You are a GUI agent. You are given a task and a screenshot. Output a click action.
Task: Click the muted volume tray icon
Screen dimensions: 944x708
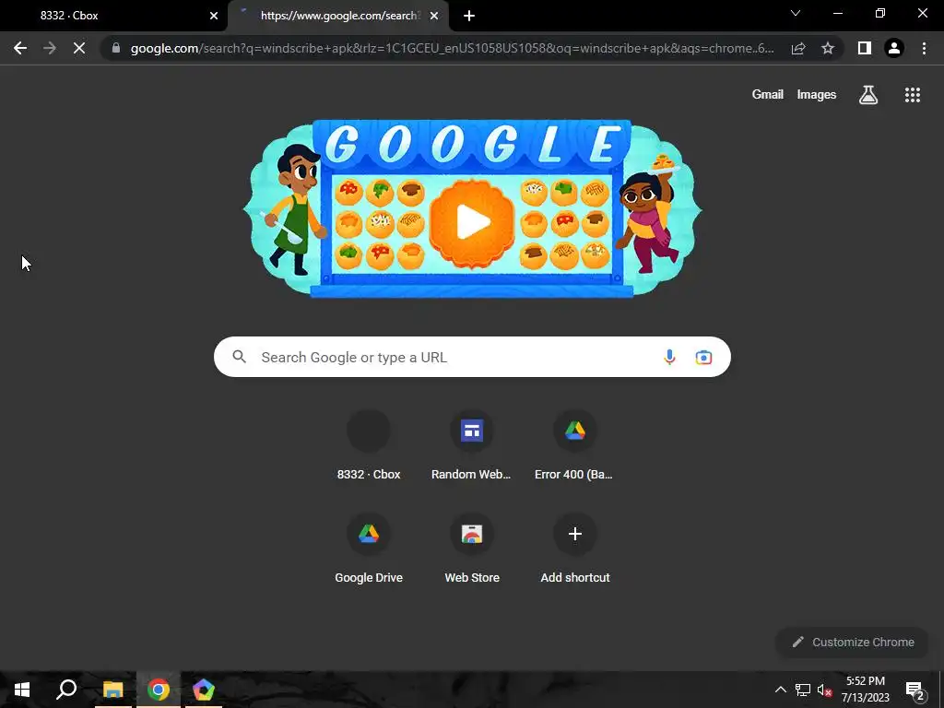(825, 690)
